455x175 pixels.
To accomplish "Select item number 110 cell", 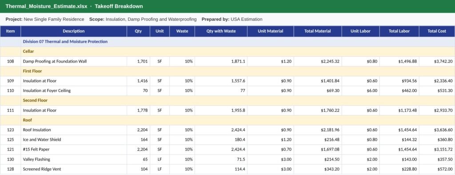I will [11, 91].
